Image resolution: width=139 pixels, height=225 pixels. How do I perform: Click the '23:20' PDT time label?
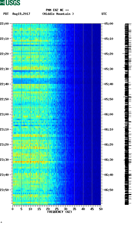pyautogui.click(x=4, y=145)
